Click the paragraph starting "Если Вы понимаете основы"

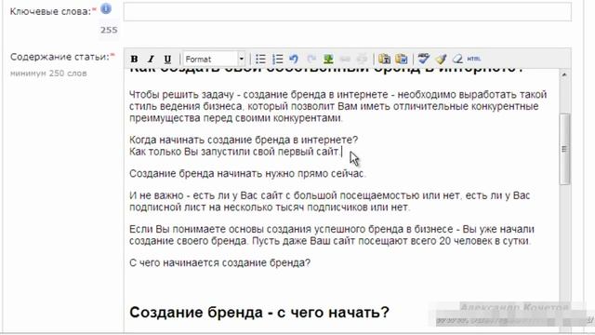[332, 235]
